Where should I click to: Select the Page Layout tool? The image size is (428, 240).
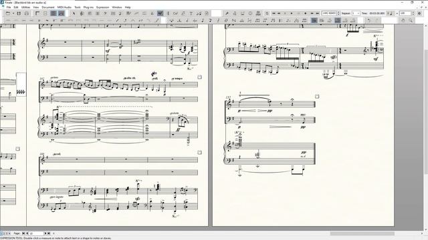207,13
